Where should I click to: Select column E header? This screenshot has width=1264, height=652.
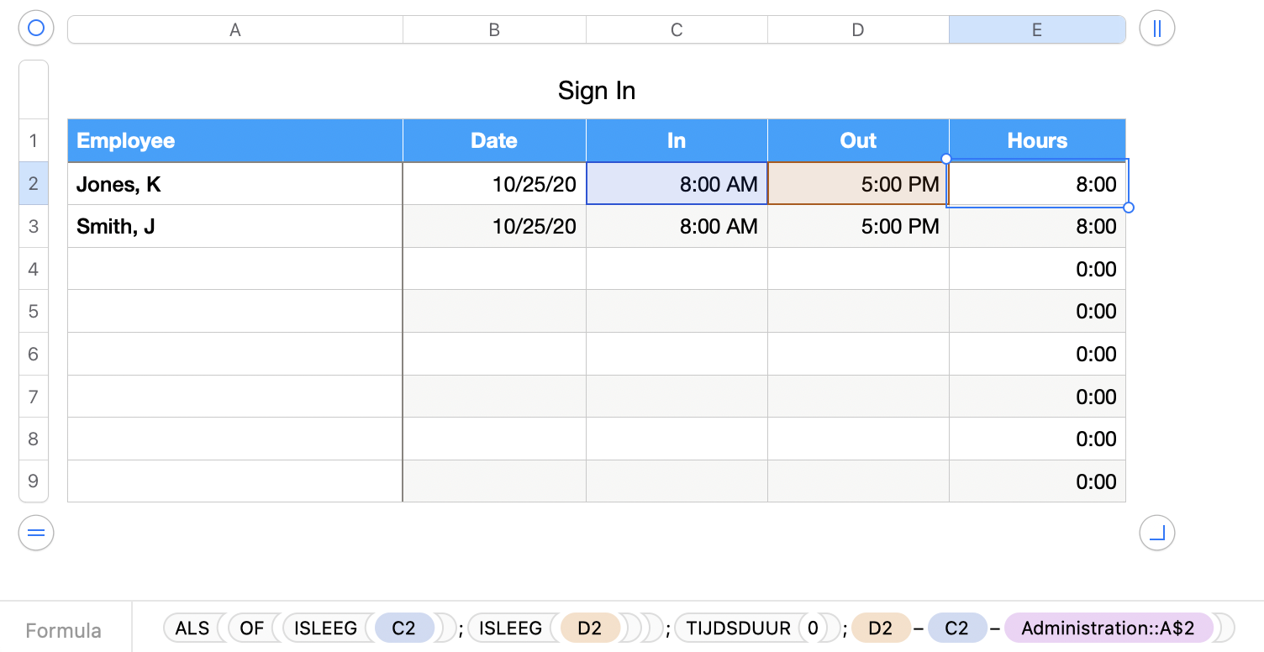(1036, 29)
